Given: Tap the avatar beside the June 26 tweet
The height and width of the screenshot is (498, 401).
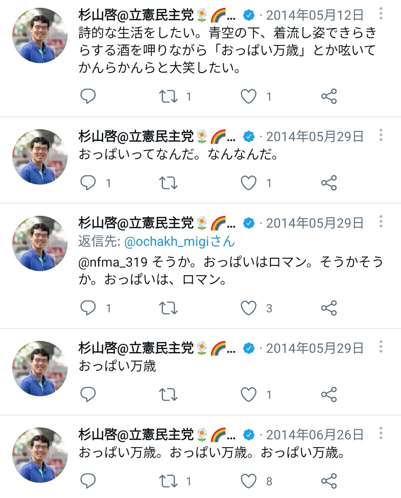Looking at the screenshot, I should [40, 455].
